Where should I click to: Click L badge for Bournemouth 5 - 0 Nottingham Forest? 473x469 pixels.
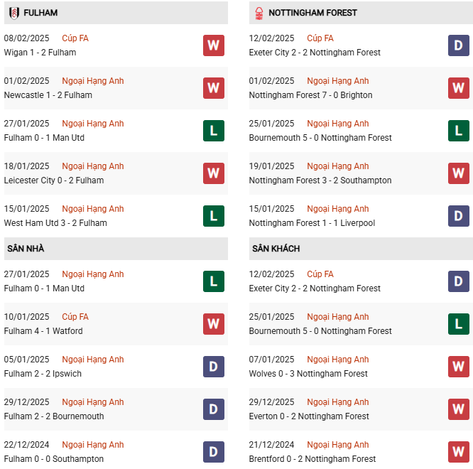[458, 131]
